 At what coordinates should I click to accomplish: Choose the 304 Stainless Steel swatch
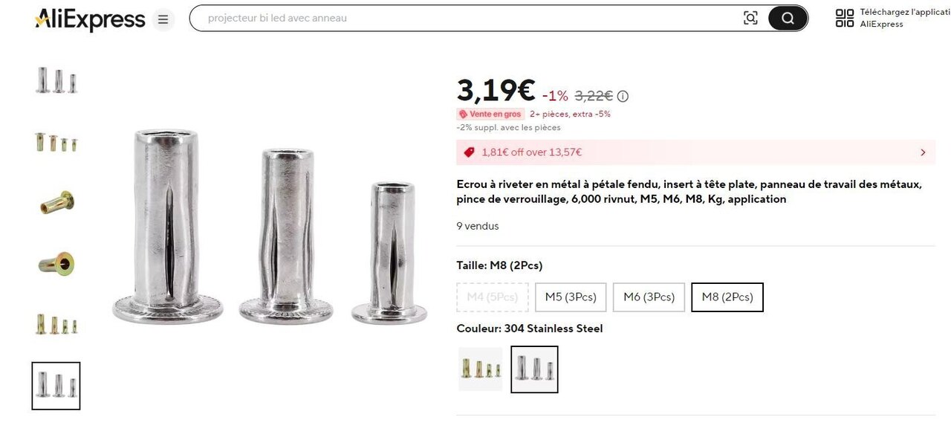(x=534, y=369)
